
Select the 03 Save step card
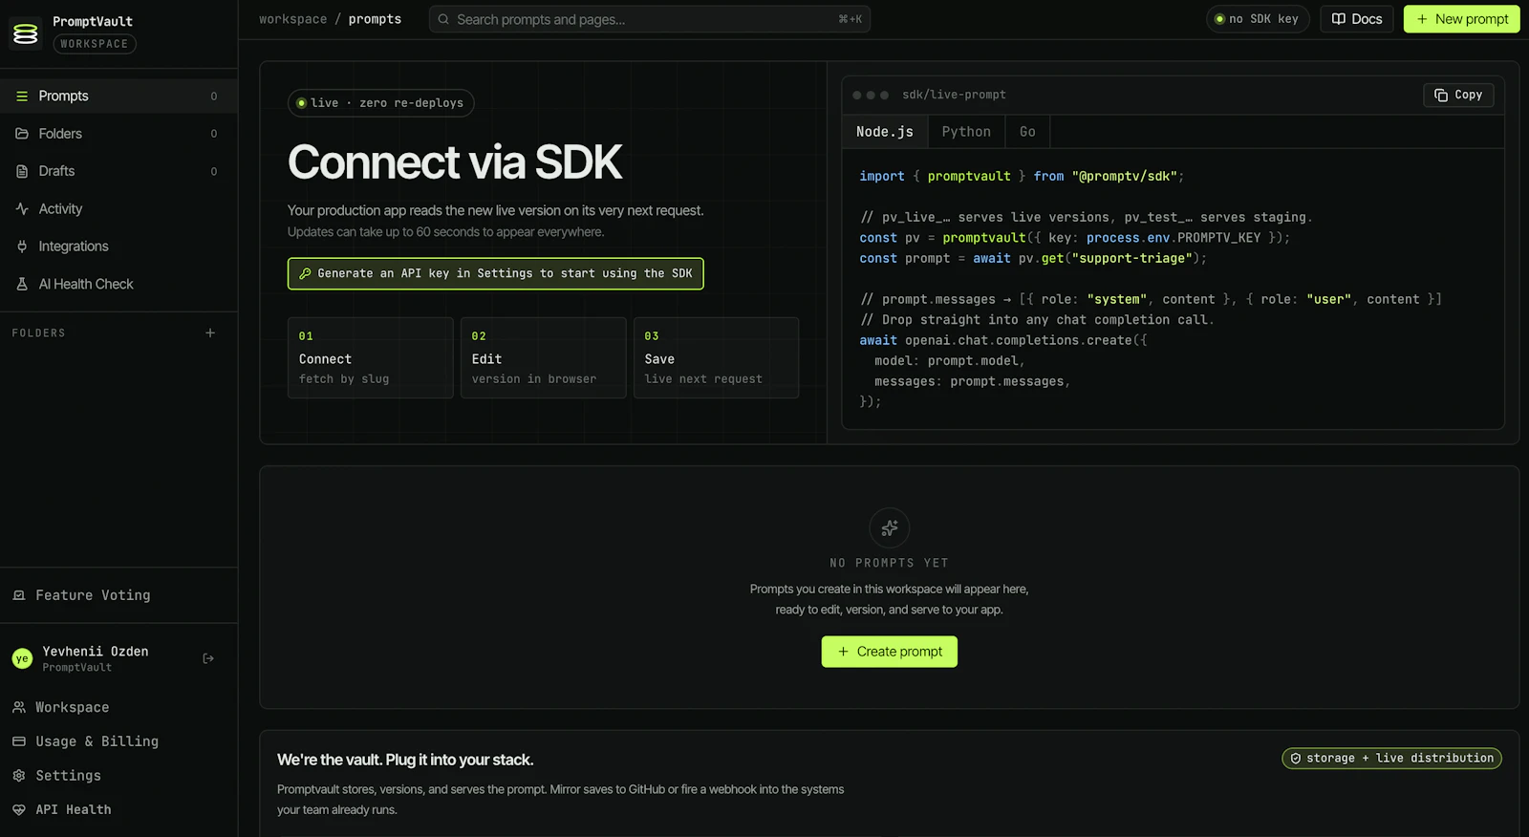point(716,357)
